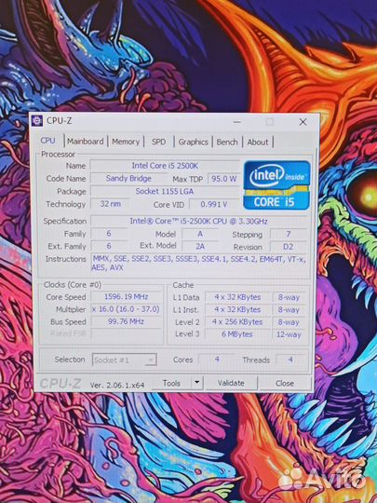Select the CPU tab

pos(48,141)
